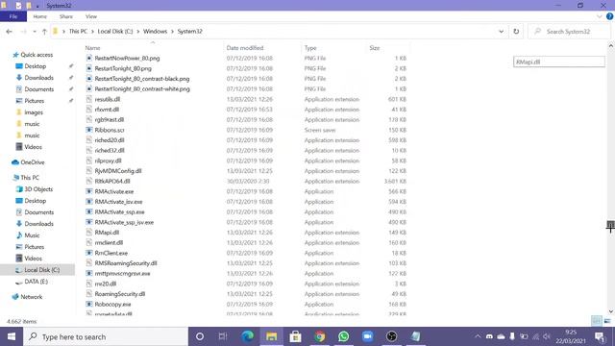This screenshot has height=346, width=615.
Task: Open Music under This PC
Action: pyautogui.click(x=32, y=235)
